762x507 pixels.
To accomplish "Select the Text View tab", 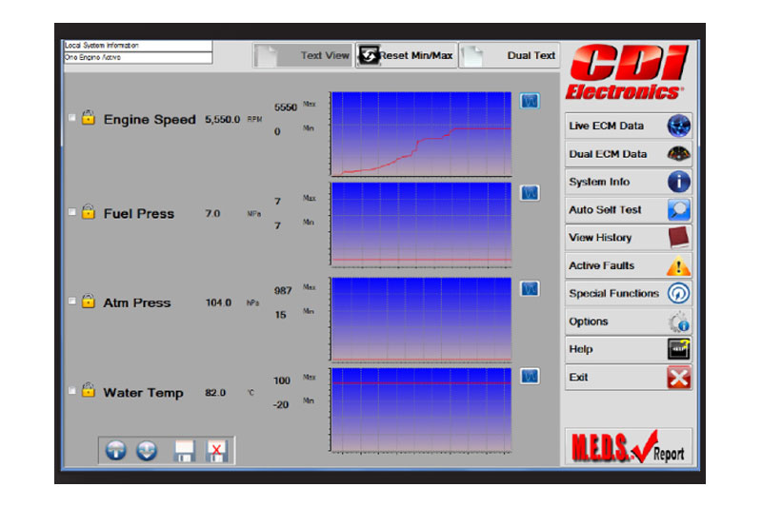I will 304,56.
